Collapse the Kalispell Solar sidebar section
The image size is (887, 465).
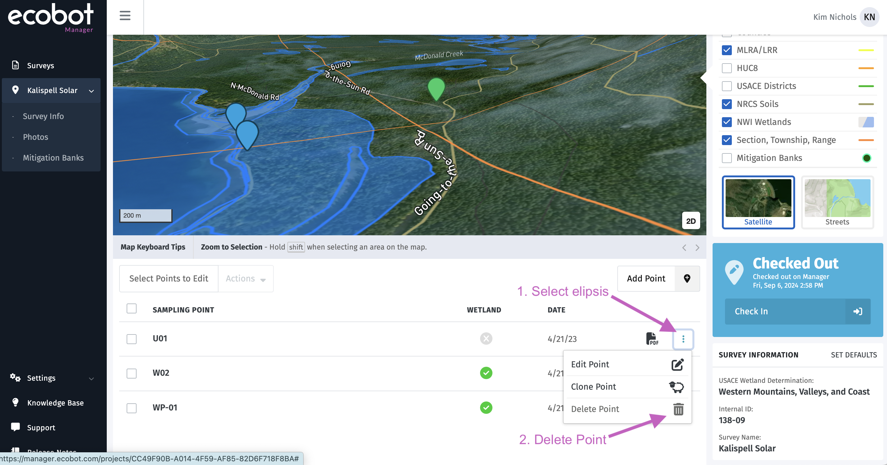(91, 91)
